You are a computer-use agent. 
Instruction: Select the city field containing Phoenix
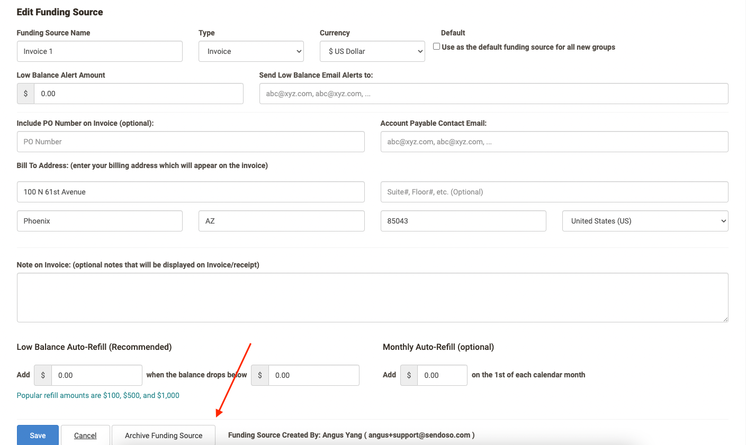(100, 221)
